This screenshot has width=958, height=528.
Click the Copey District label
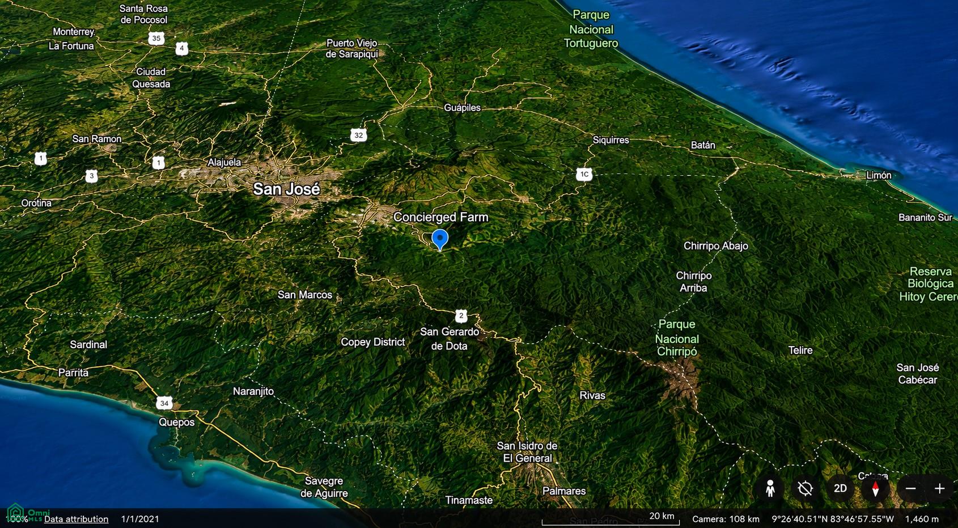(372, 342)
